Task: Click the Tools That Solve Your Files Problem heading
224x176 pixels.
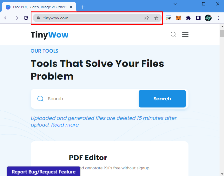Action: pos(97,70)
